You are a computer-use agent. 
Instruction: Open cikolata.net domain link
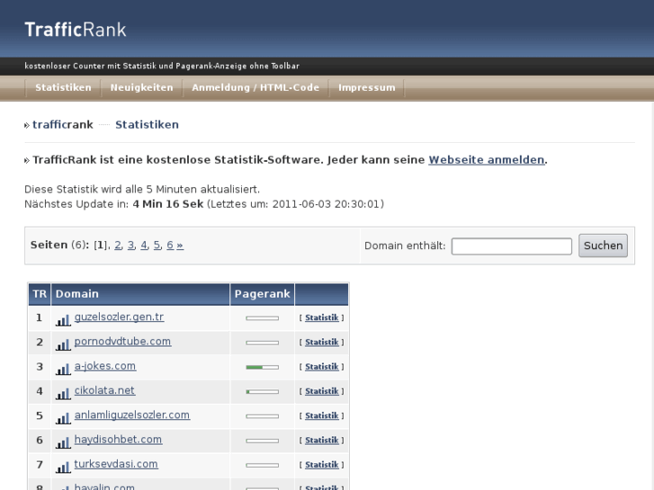(104, 391)
